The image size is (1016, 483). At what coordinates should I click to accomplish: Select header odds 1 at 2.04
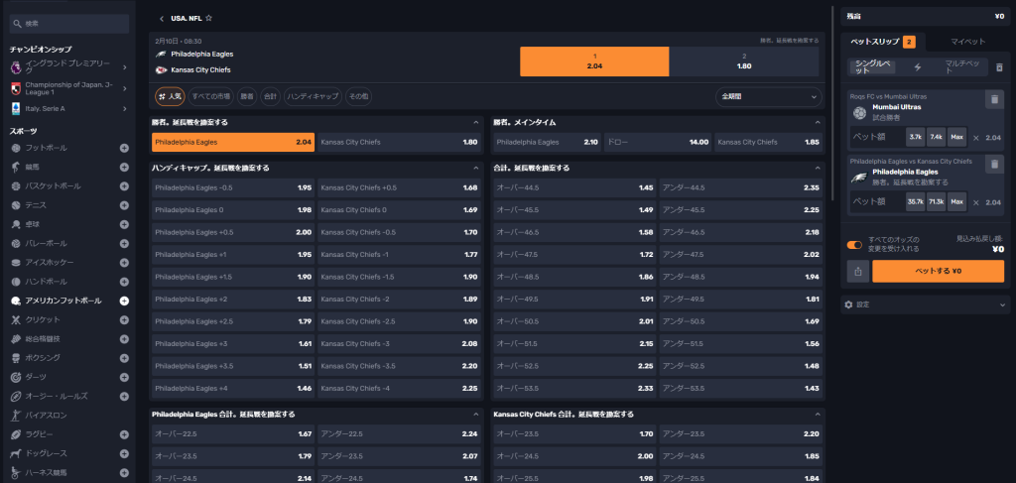click(x=594, y=61)
